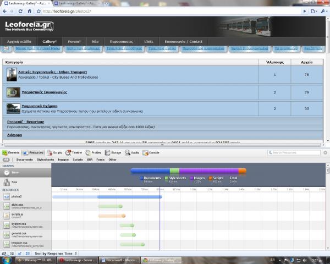Show the Console panel
This screenshot has height=264, width=330.
(152, 152)
